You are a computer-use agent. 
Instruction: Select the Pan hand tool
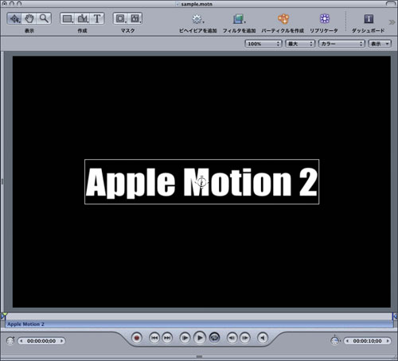pyautogui.click(x=29, y=18)
